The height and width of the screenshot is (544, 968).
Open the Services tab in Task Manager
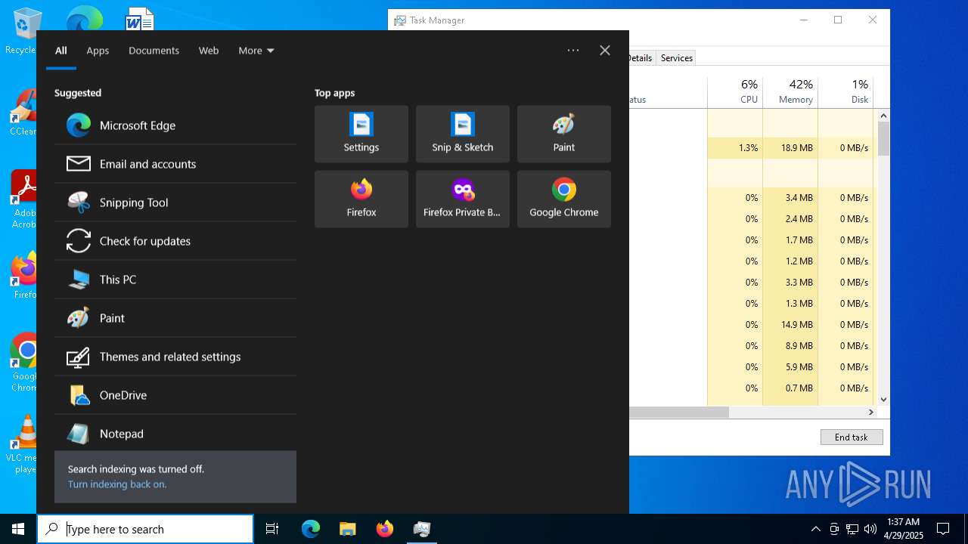(676, 57)
